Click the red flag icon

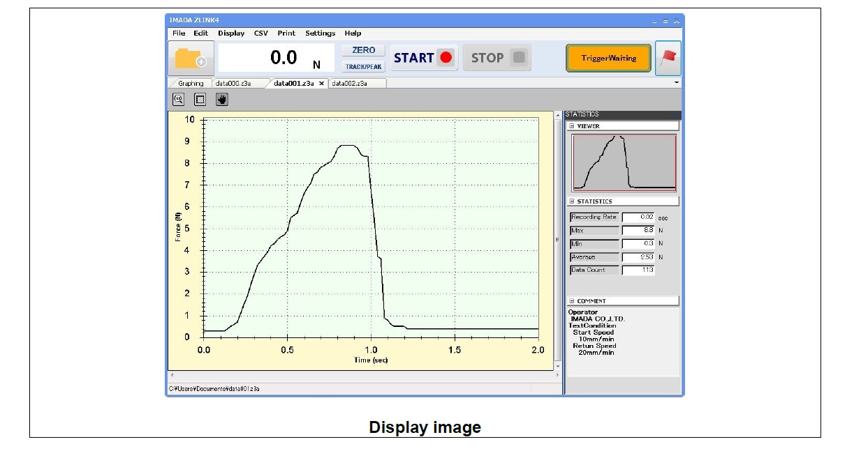click(668, 59)
